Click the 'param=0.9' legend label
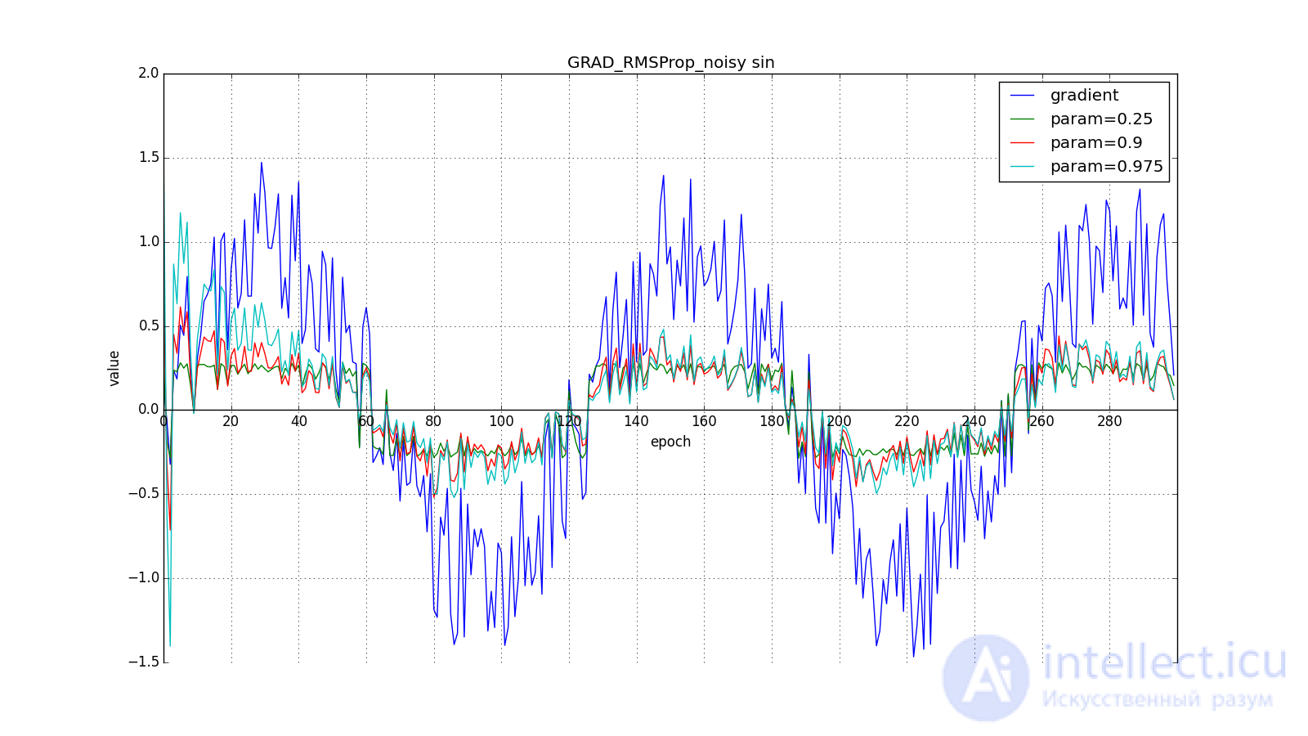The height and width of the screenshot is (736, 1308). pos(1096,142)
